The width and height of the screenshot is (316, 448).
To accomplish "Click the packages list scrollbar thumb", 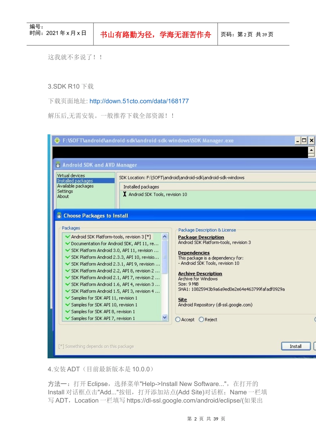I will pos(165,257).
